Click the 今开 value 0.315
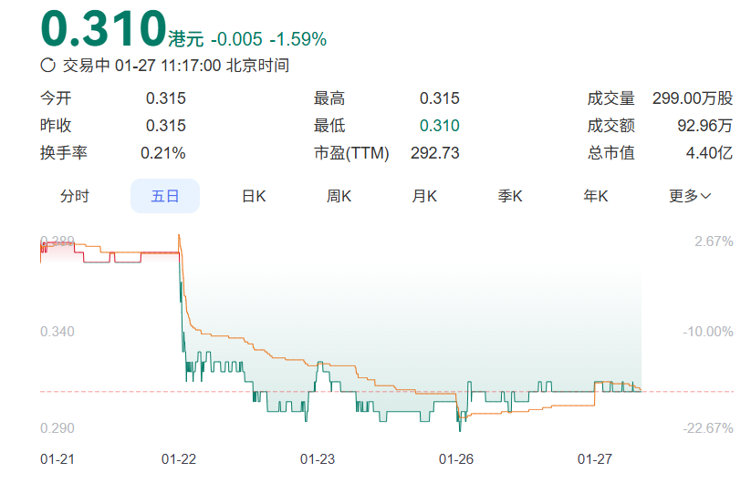This screenshot has height=483, width=751. pyautogui.click(x=166, y=98)
